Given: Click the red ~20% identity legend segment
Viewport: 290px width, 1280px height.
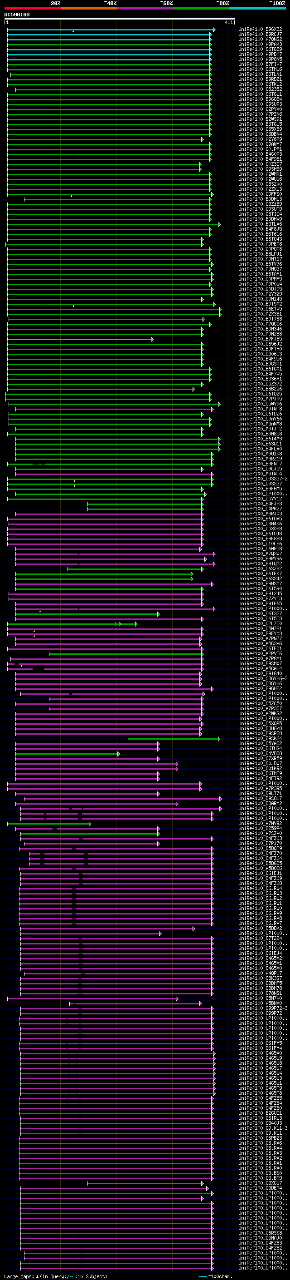Looking at the screenshot, I should [x=32, y=9].
